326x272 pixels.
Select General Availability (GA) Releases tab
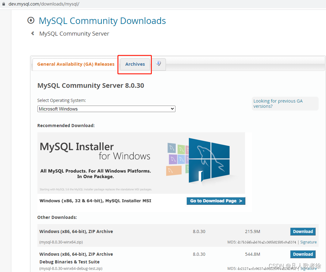[76, 64]
